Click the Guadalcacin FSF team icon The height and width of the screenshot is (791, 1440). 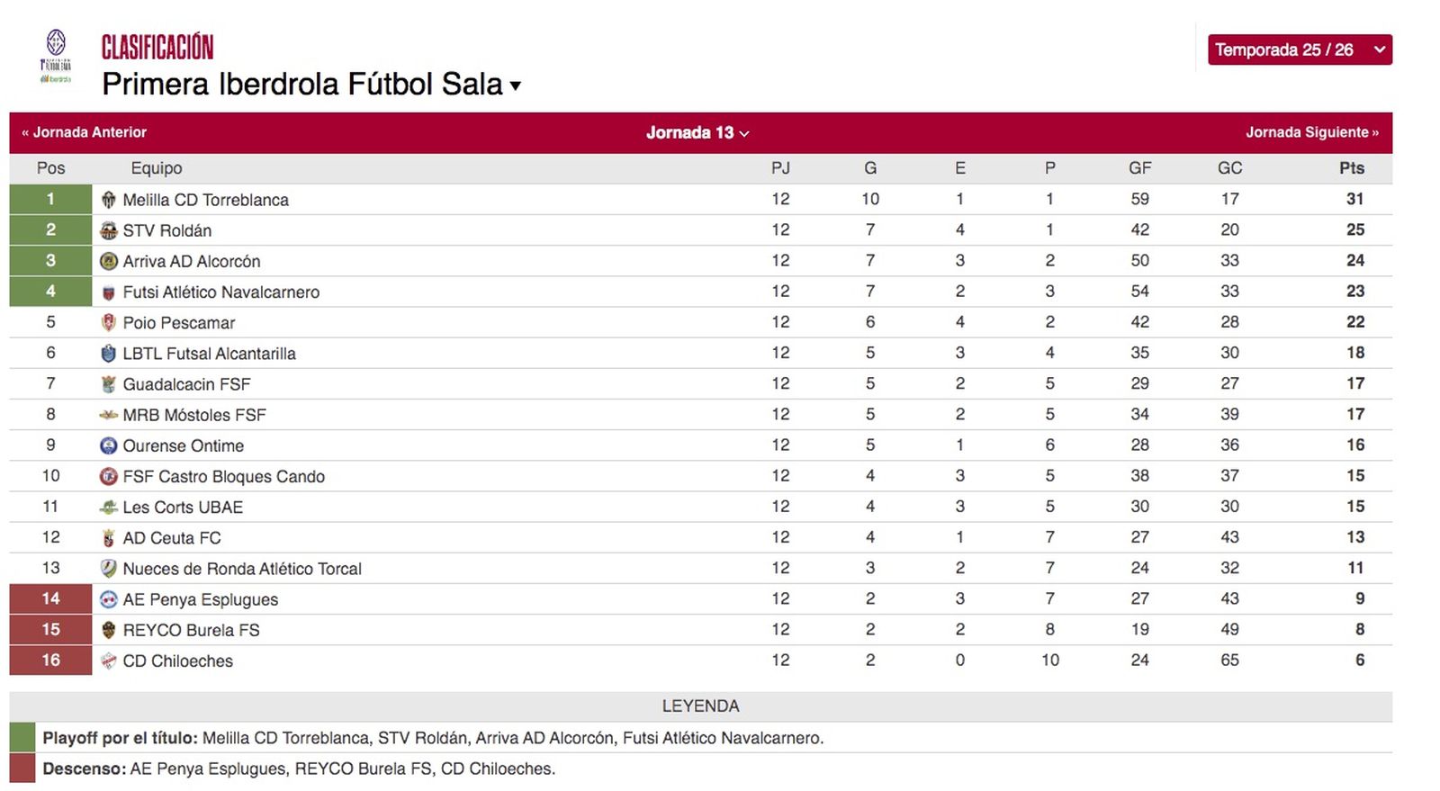click(110, 383)
